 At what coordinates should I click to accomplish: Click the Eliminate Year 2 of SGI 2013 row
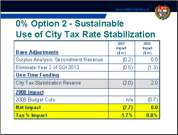pos(87,68)
